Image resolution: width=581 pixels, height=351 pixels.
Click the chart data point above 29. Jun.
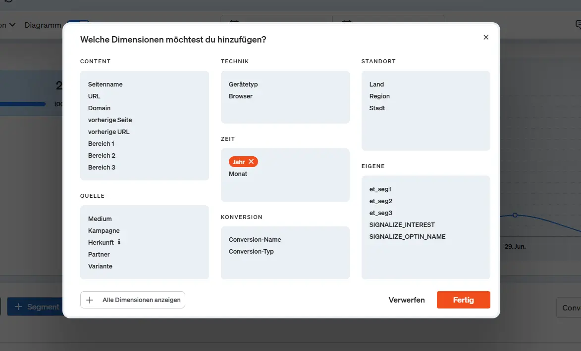coord(515,215)
